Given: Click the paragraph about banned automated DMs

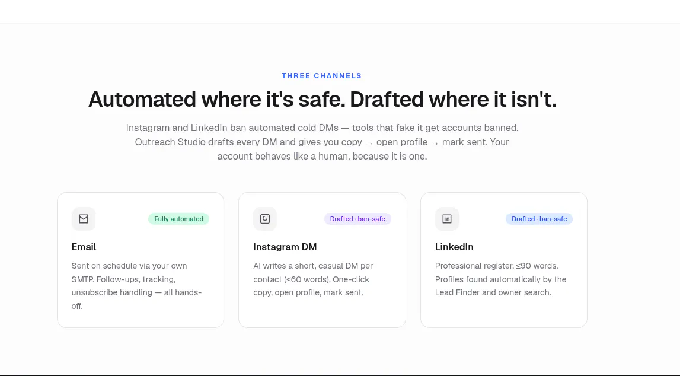Looking at the screenshot, I should point(323,142).
